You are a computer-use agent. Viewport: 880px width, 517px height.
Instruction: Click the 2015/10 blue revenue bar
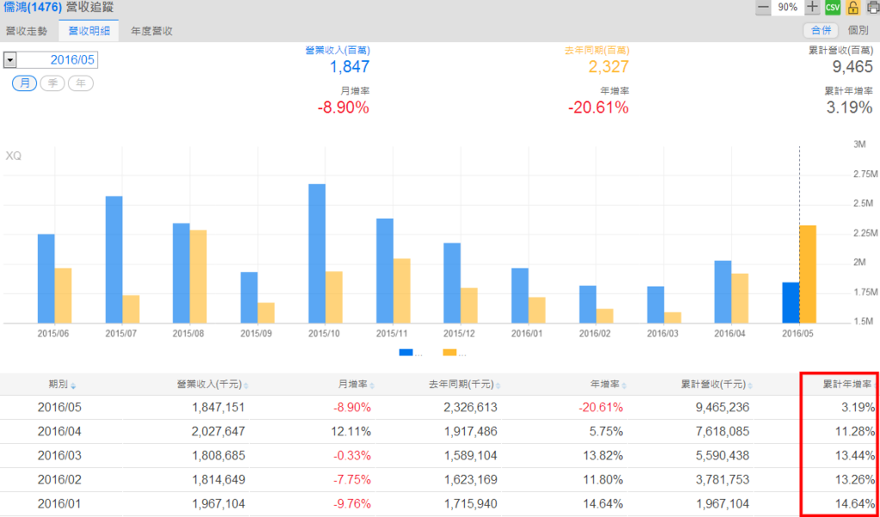(317, 253)
